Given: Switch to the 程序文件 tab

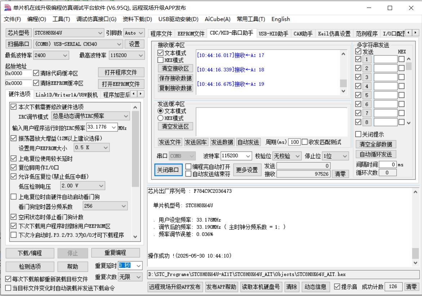Looking at the screenshot, I should pos(161,33).
